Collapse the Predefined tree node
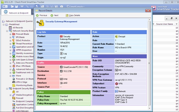The image size is (179, 112). [4, 25]
